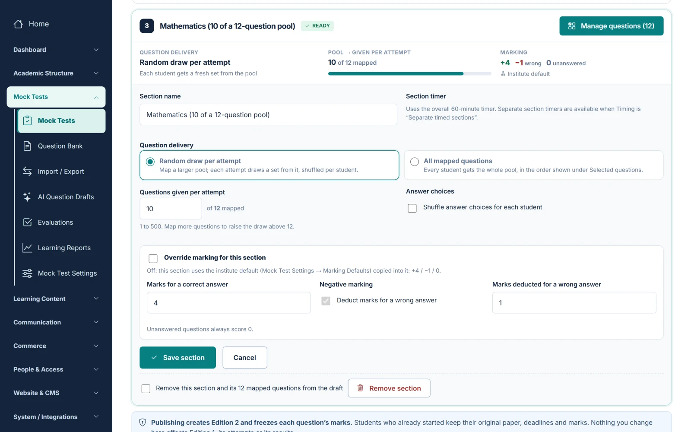Open Manage questions (12)

612,26
